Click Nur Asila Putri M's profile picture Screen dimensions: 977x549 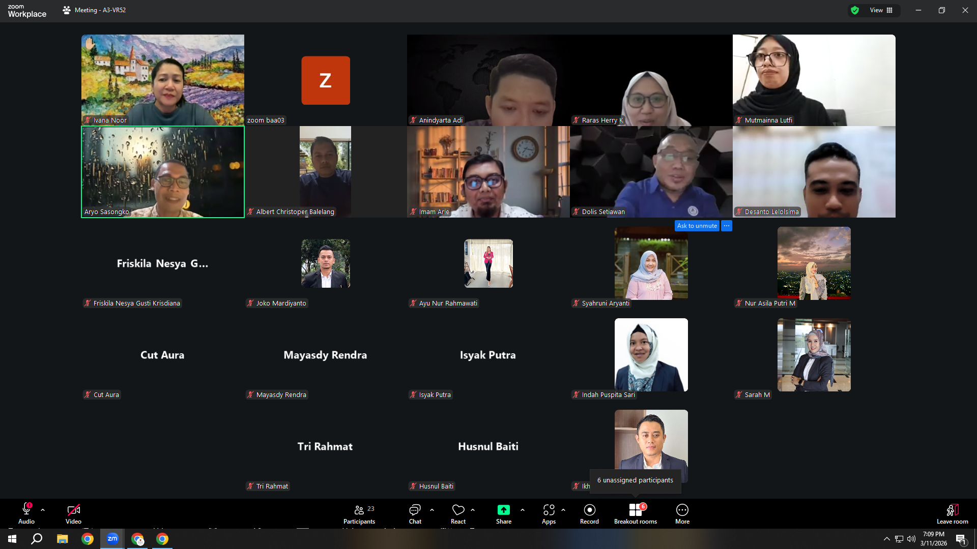point(814,263)
